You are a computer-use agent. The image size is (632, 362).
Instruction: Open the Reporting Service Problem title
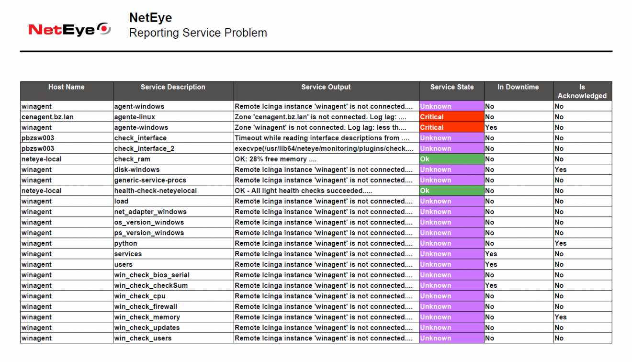tap(198, 33)
